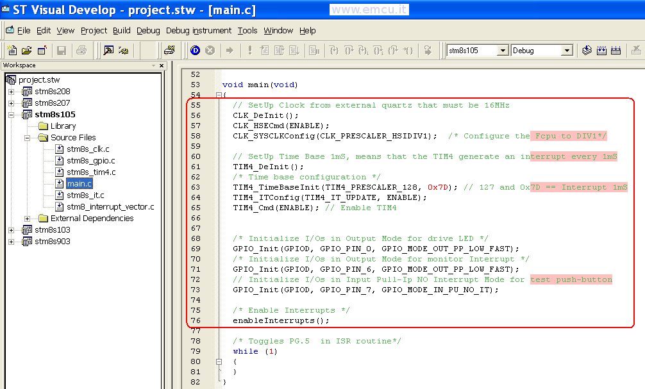Click the grayed-out last braces step icon
Viewport: 645px width, 389px height.
tap(408, 51)
